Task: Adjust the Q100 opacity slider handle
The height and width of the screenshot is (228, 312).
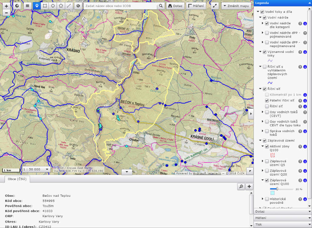Action: point(277,189)
